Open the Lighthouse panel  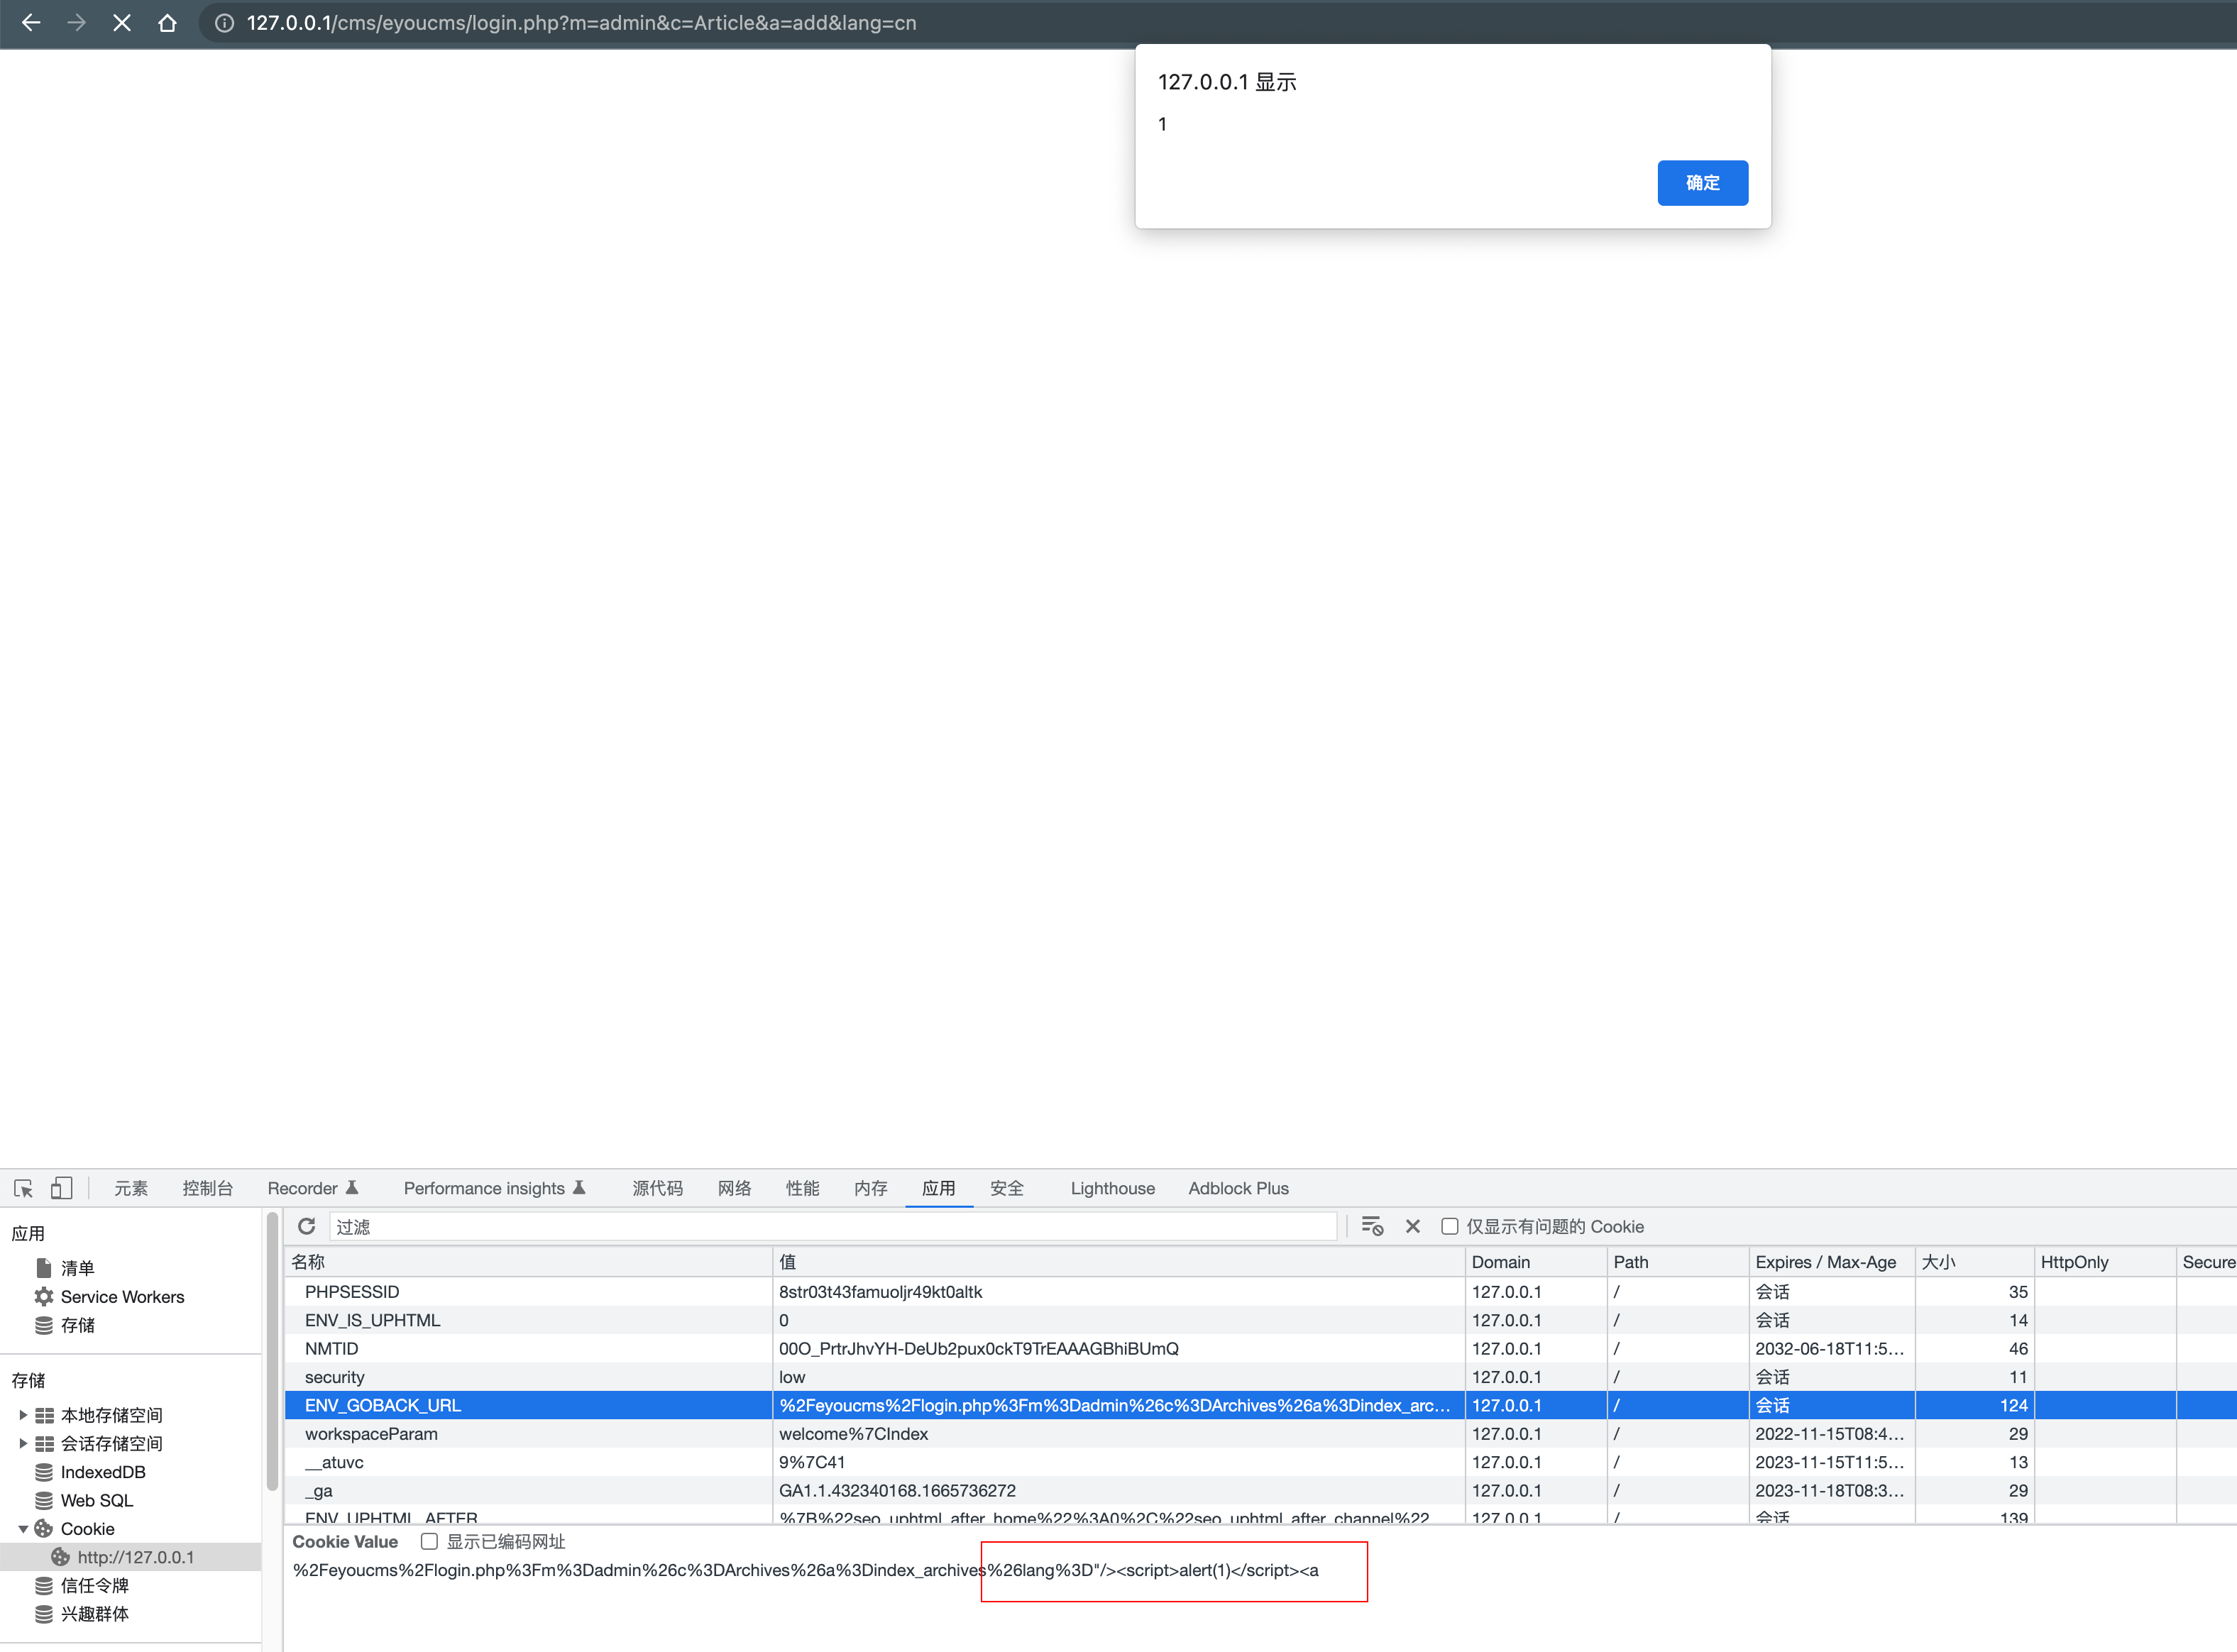[1112, 1188]
